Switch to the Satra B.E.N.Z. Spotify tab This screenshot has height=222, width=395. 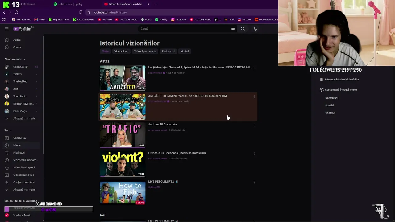70,4
